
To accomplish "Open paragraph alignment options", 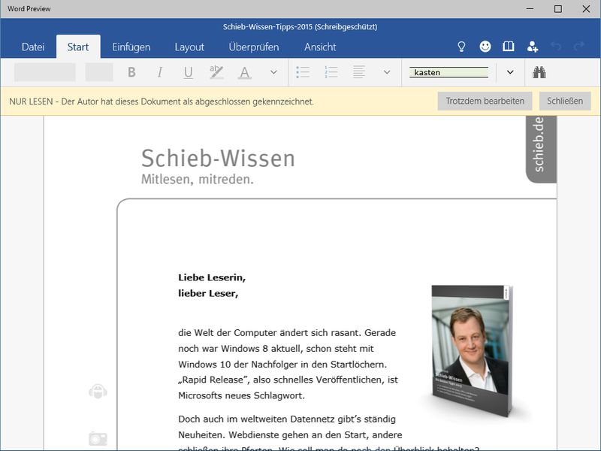I will click(359, 72).
